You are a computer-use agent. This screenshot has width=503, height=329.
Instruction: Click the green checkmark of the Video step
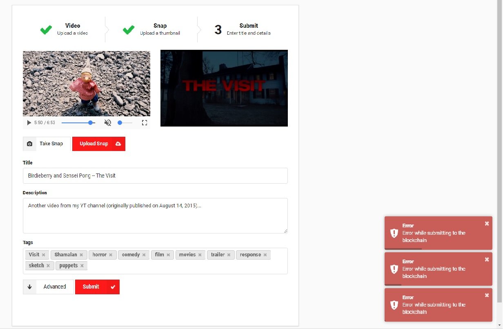(46, 30)
